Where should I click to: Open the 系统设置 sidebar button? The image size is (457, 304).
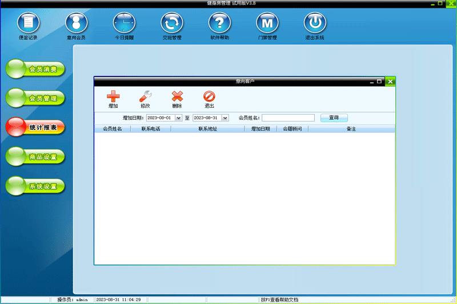(x=35, y=186)
